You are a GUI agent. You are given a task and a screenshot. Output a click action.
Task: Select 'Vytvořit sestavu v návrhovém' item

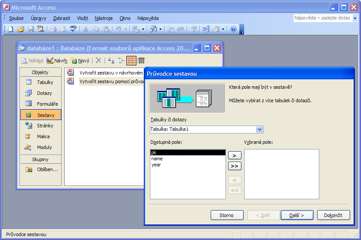105,73
